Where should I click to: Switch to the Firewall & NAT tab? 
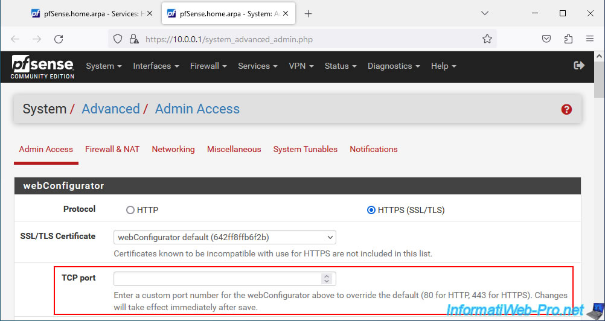[x=112, y=149]
